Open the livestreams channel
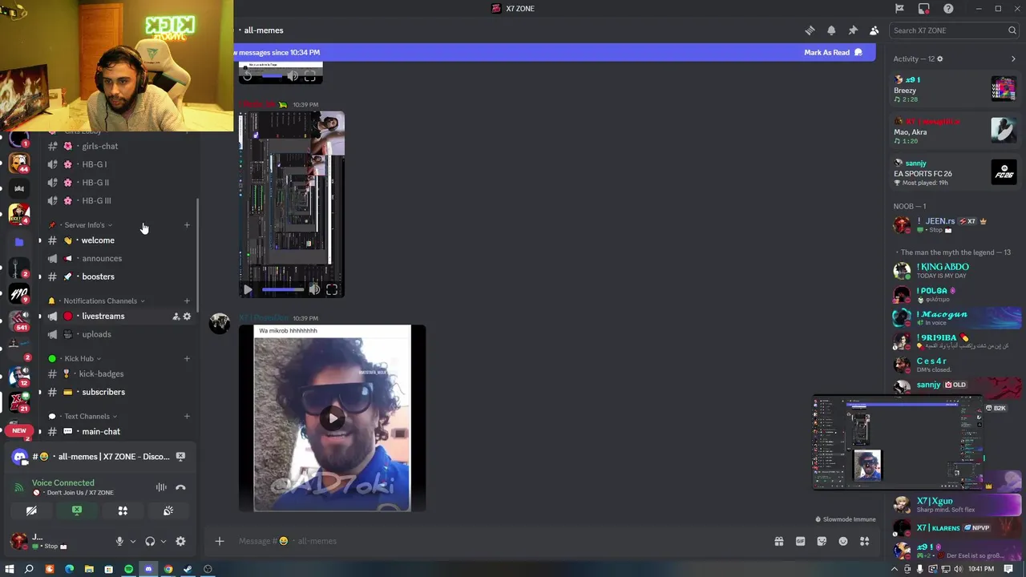Viewport: 1026px width, 577px height. [119, 317]
